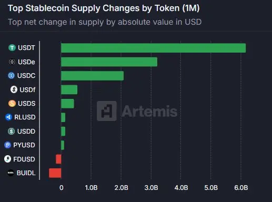The width and height of the screenshot is (272, 202).
Task: Click the orange USDS token icon
Action: pos(12,103)
